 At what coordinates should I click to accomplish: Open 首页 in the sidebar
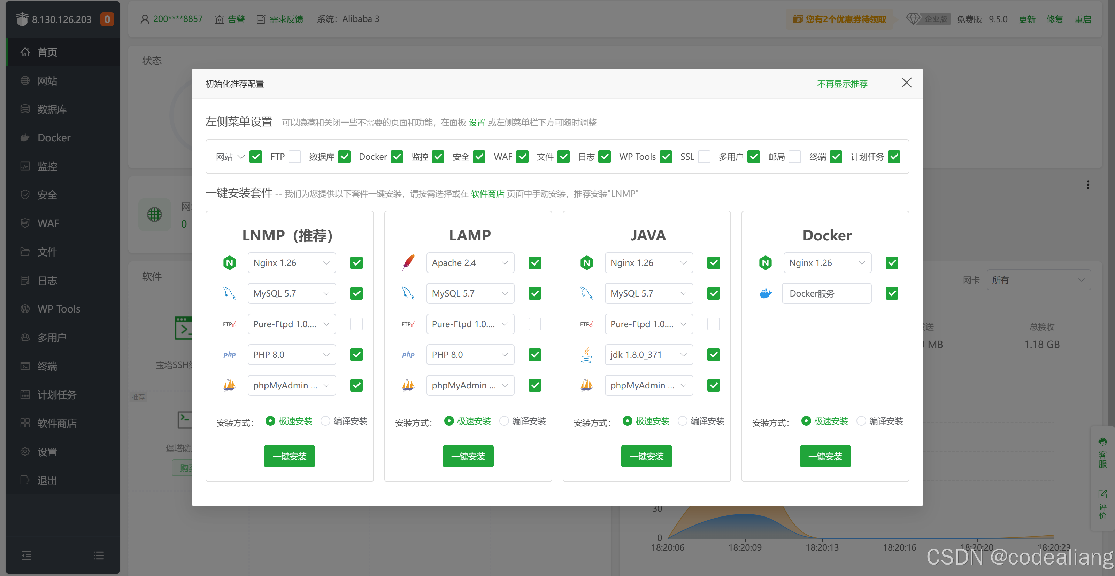pos(63,52)
